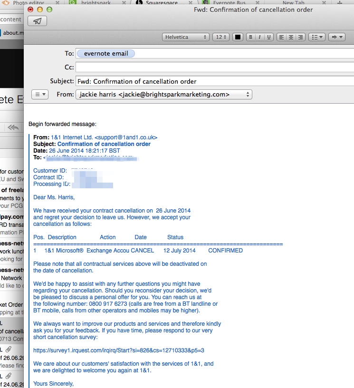Close the New Tab browser tab
Viewport: 354px width, 388px height.
click(x=324, y=3)
